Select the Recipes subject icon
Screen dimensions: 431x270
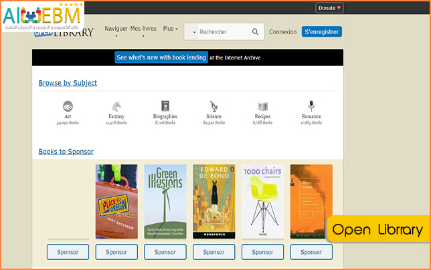tap(262, 106)
